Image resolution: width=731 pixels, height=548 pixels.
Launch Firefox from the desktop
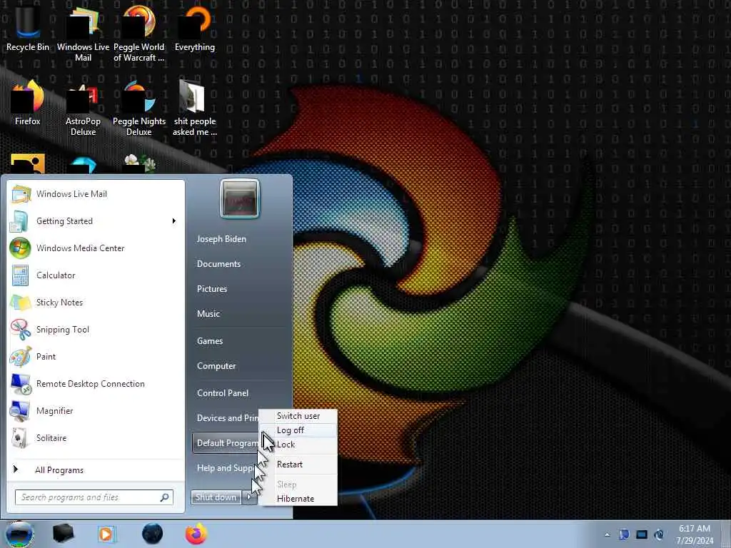28,103
